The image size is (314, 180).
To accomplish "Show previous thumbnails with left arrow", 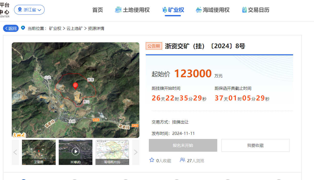I will tap(15, 152).
